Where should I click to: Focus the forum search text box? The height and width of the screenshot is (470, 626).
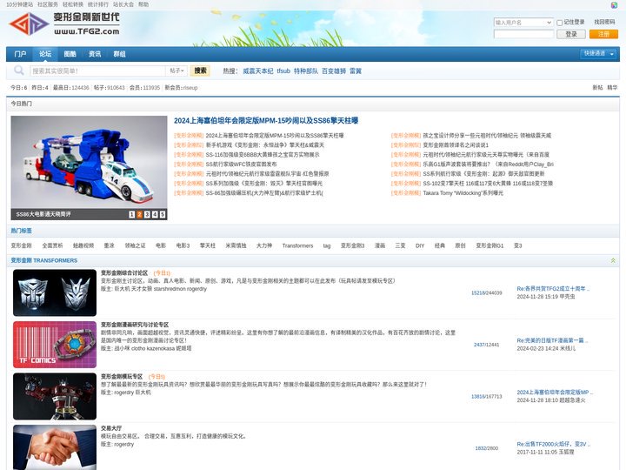pos(97,70)
